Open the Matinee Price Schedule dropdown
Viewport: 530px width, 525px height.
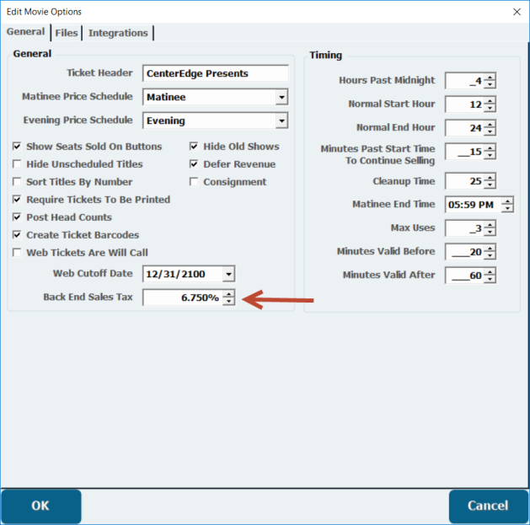[x=281, y=98]
